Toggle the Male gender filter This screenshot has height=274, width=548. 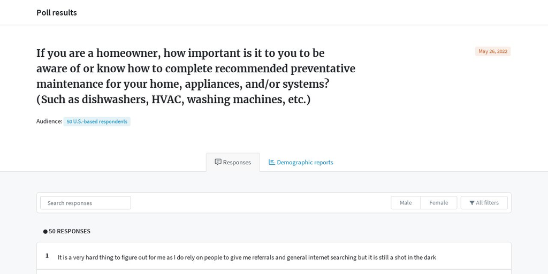406,203
